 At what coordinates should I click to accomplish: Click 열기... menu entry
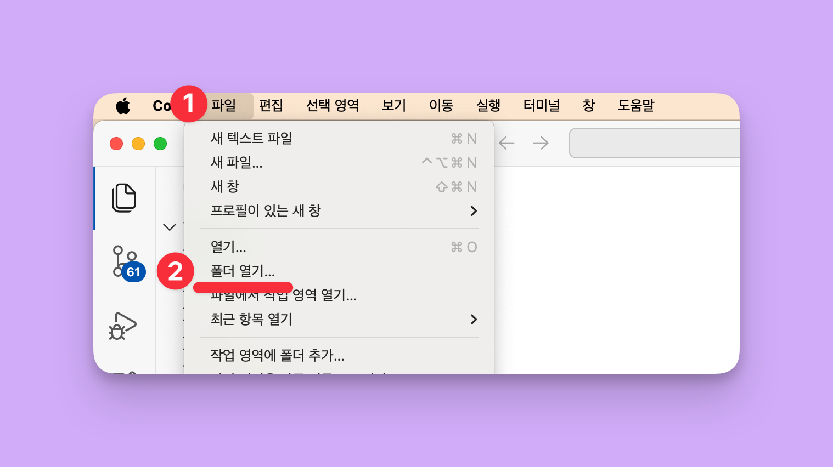[x=228, y=247]
